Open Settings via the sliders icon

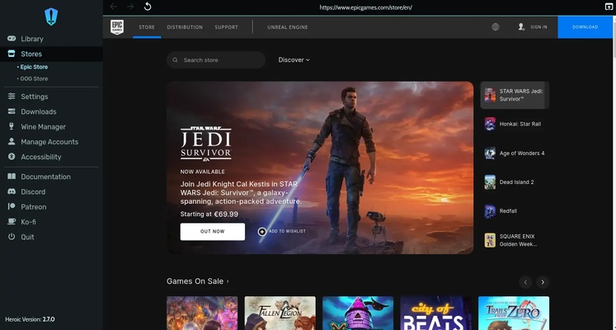12,97
